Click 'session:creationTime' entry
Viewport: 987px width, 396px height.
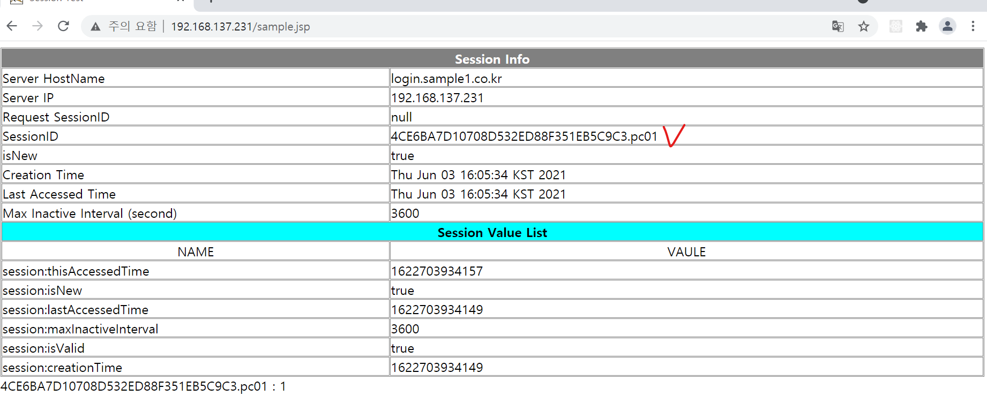pos(62,368)
